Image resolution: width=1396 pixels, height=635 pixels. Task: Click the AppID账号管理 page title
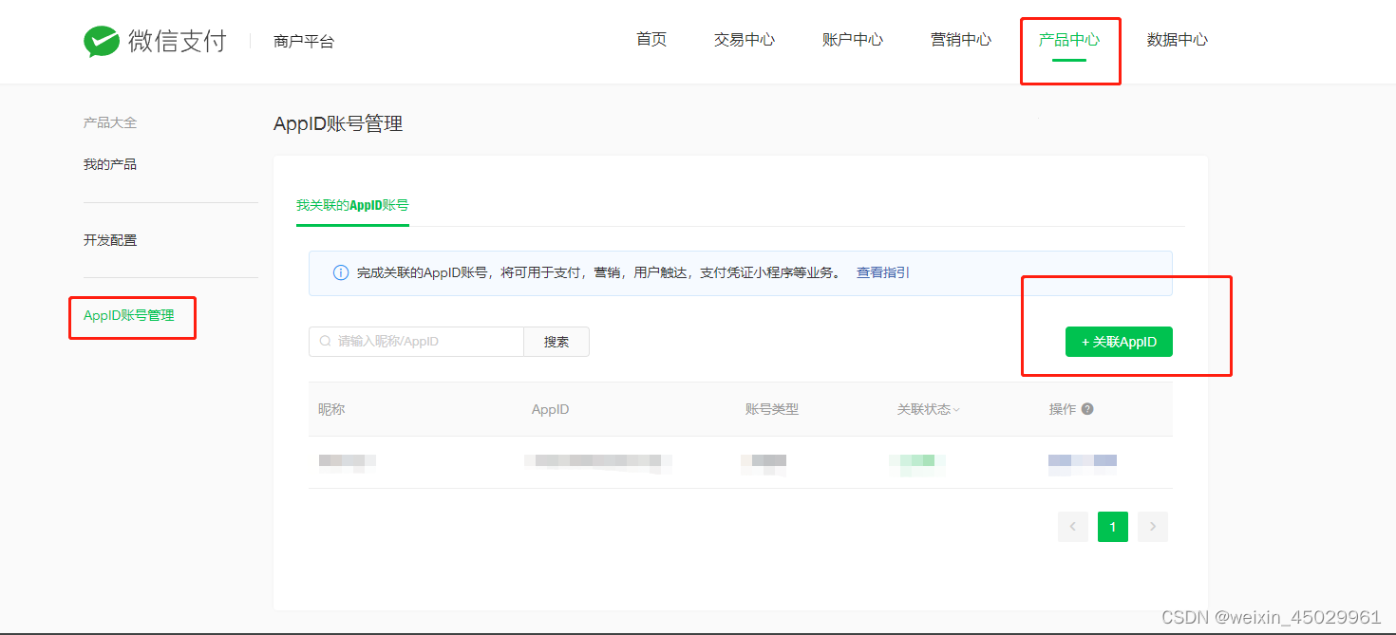click(x=338, y=123)
